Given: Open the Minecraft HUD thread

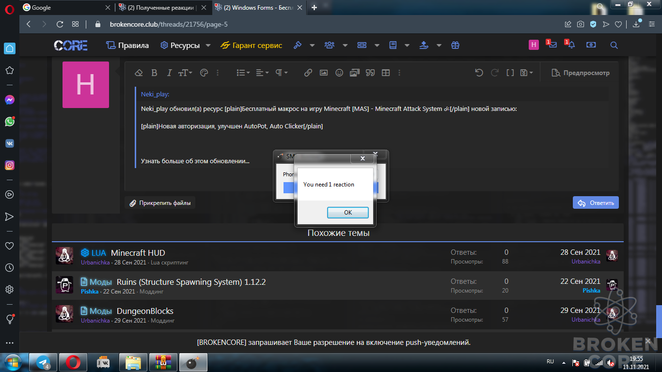Looking at the screenshot, I should click(138, 253).
